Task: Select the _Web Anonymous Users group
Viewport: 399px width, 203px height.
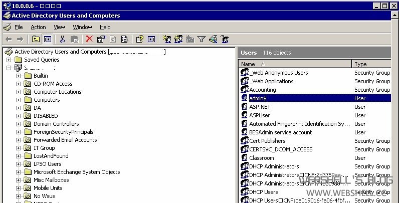Action: (278, 73)
